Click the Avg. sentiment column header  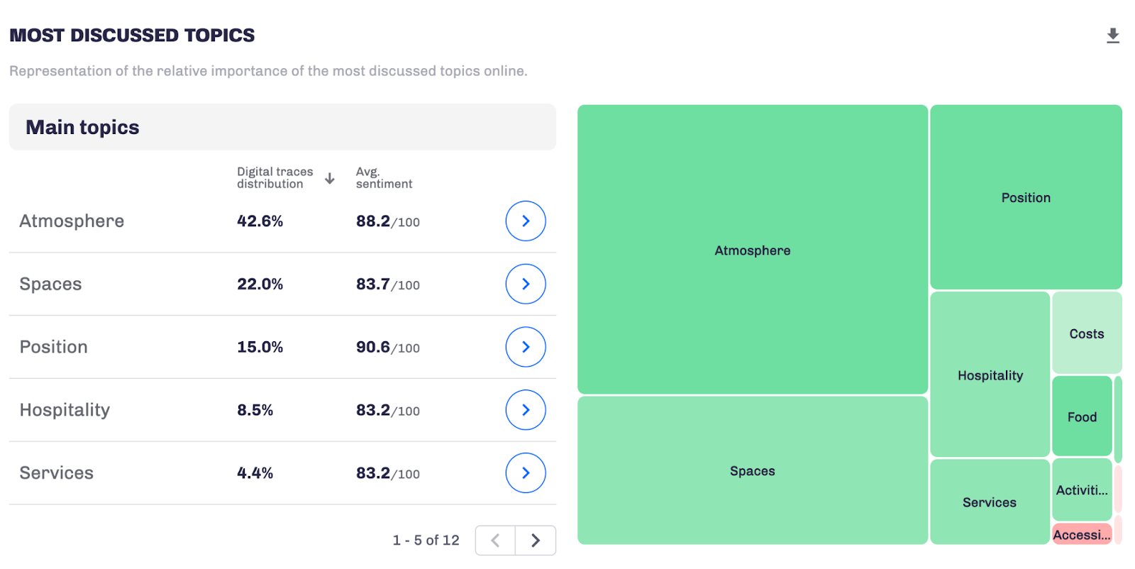click(x=384, y=178)
